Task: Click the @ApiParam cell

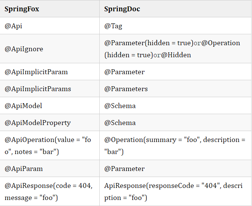Action: pos(24,168)
